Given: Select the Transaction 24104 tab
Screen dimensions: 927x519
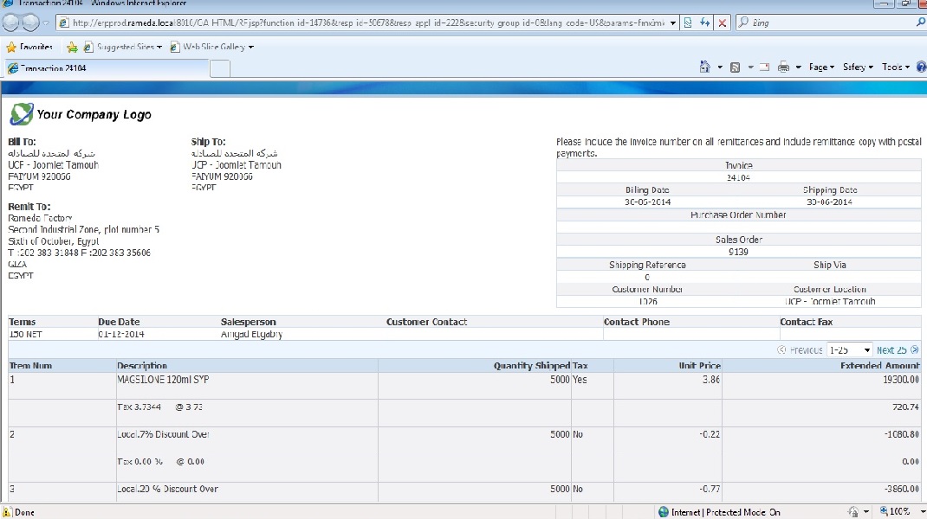Looking at the screenshot, I should point(104,68).
